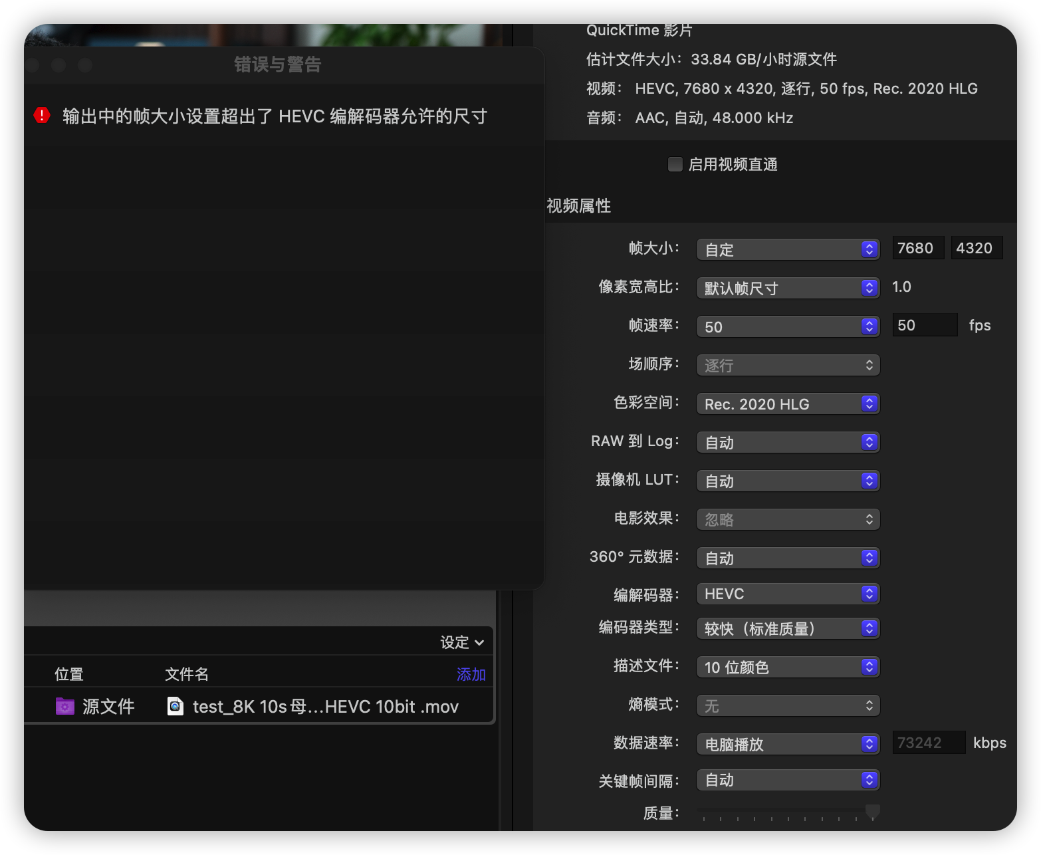Click the 文件名 column header
The width and height of the screenshot is (1041, 855).
click(187, 674)
